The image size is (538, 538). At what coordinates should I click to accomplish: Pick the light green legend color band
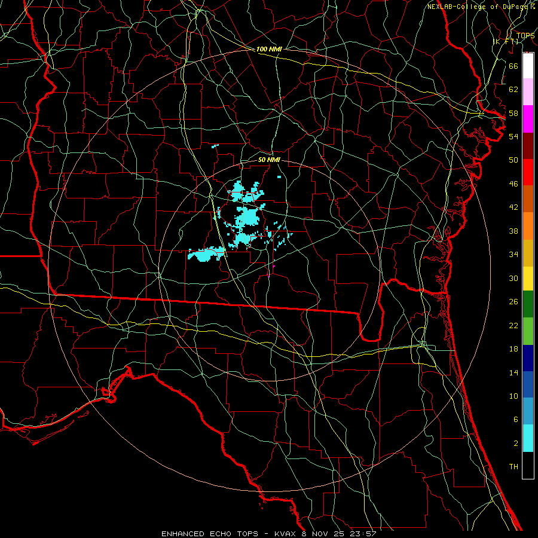click(x=528, y=331)
